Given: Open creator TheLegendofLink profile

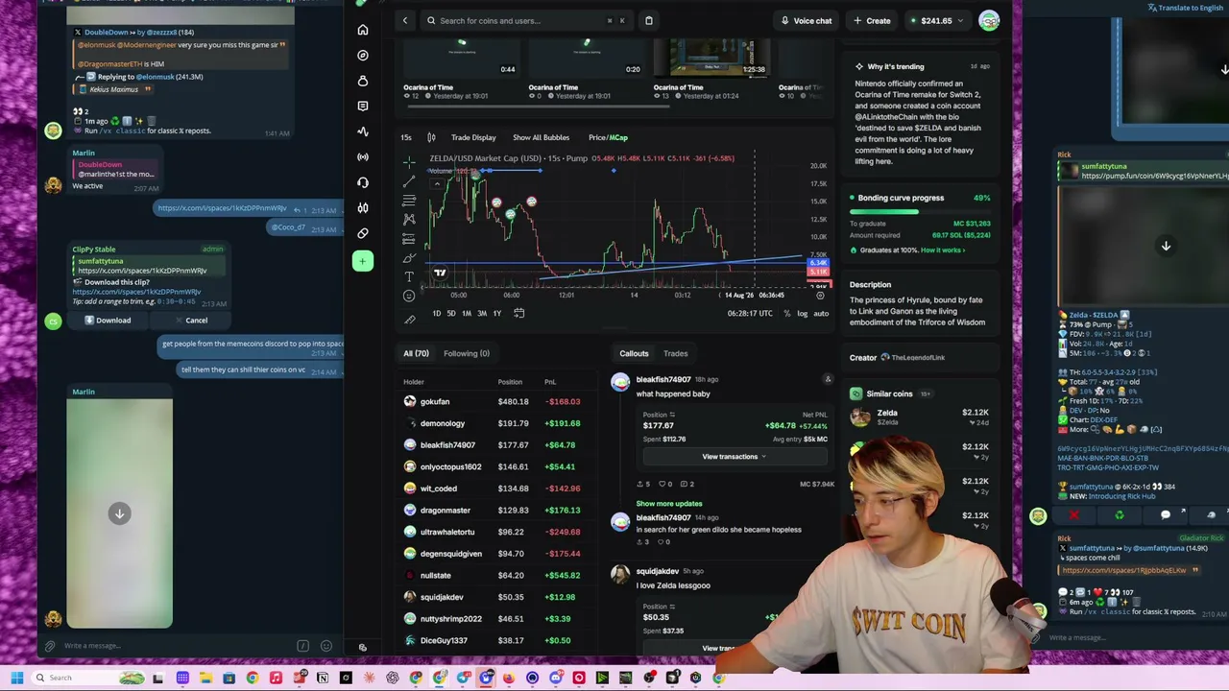Looking at the screenshot, I should click(913, 358).
